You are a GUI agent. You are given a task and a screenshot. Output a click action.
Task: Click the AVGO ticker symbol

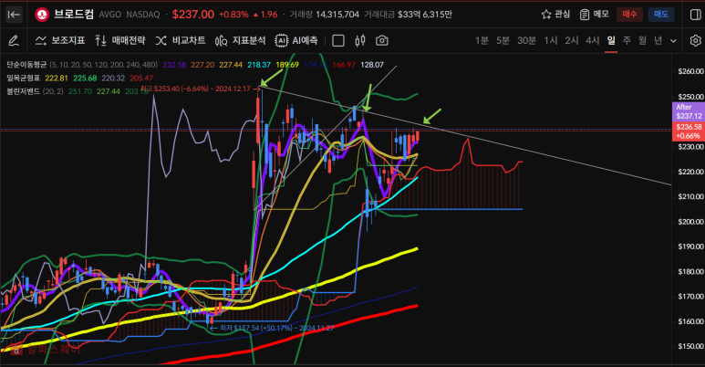coord(110,15)
